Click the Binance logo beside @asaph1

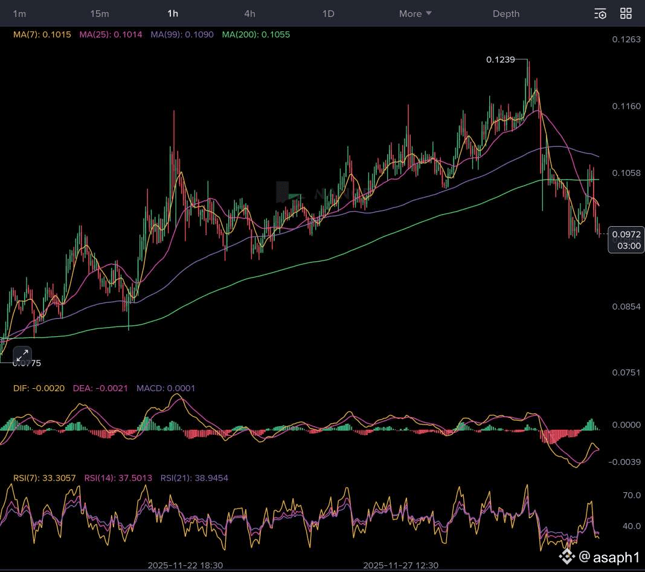[567, 556]
